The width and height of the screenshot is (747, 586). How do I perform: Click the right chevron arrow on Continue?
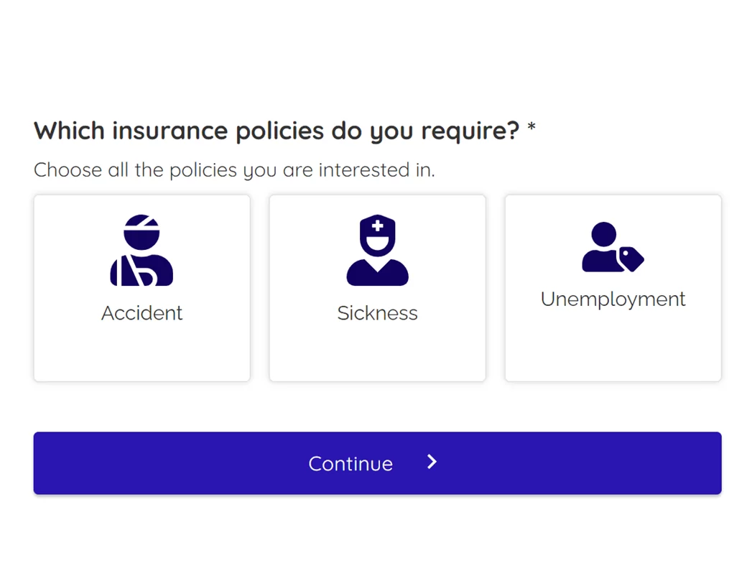coord(432,462)
